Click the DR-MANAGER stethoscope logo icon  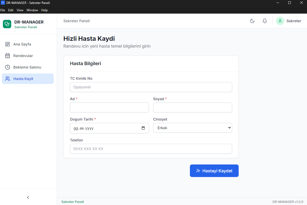(x=7, y=24)
